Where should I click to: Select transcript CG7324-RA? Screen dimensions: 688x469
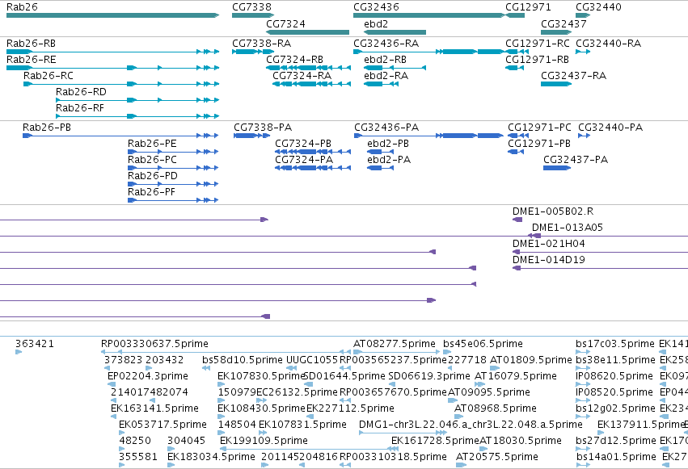pos(311,84)
